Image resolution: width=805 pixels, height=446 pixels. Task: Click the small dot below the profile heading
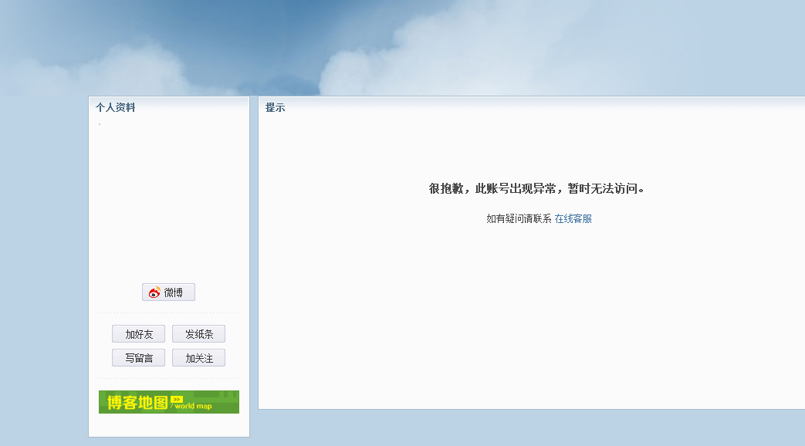(99, 122)
